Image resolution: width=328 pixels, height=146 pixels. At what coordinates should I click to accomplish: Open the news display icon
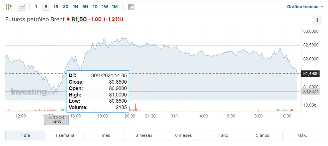131,6
